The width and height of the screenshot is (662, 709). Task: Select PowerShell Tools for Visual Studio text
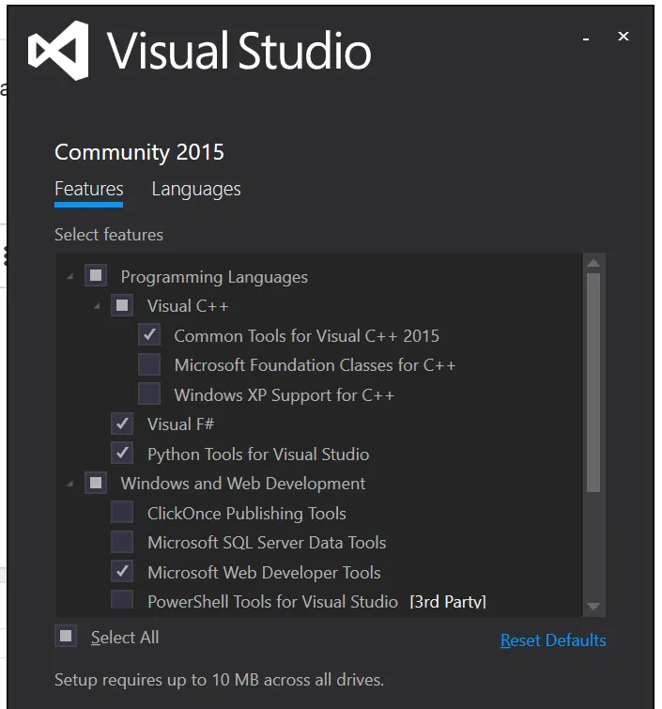(272, 602)
